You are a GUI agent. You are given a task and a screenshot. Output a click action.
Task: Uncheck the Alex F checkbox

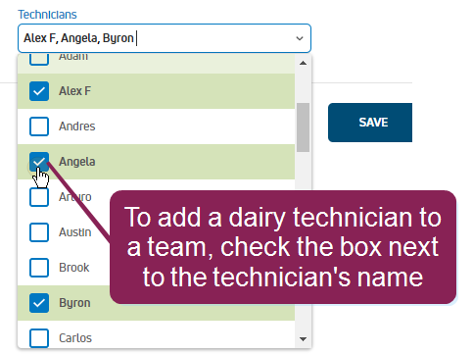click(39, 91)
